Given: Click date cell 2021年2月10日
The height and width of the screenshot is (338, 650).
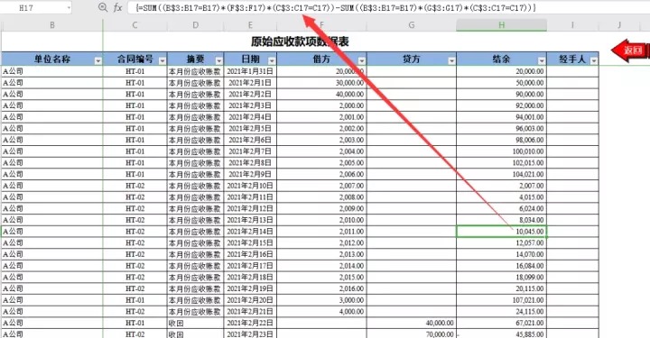Looking at the screenshot, I should click(x=250, y=186).
